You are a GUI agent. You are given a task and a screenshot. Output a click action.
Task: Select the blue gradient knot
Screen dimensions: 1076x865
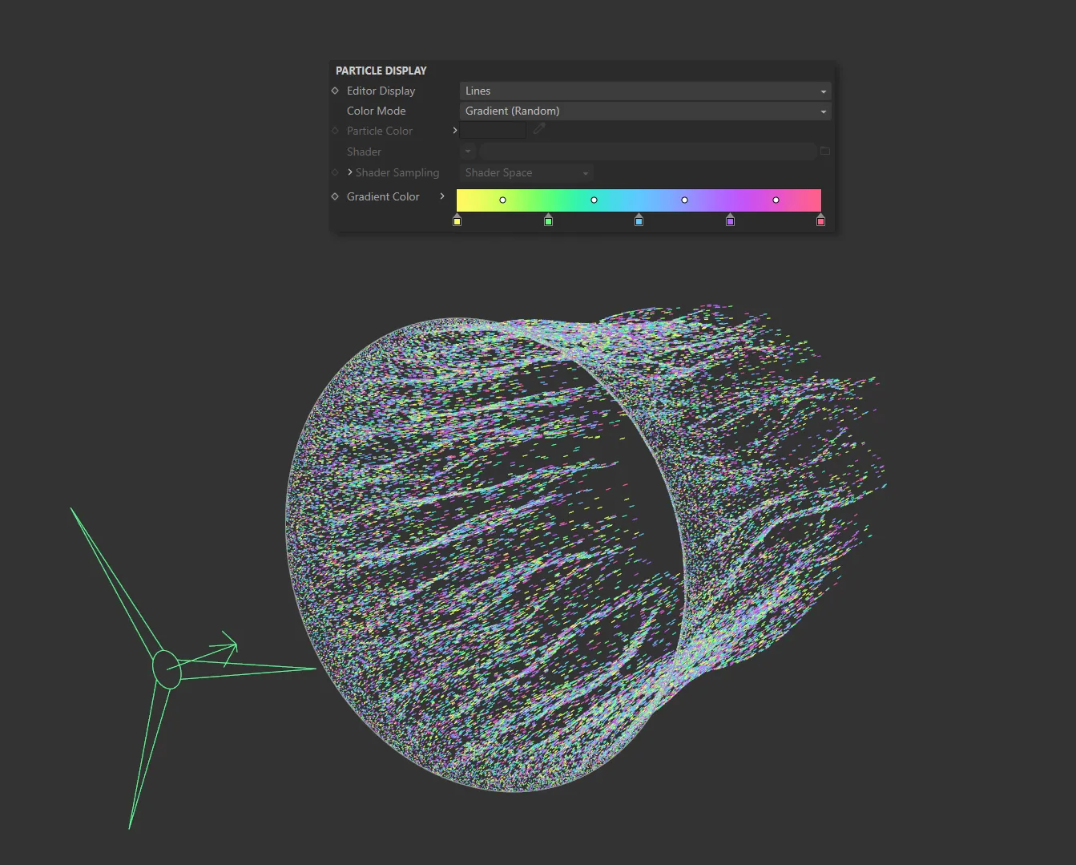click(639, 220)
